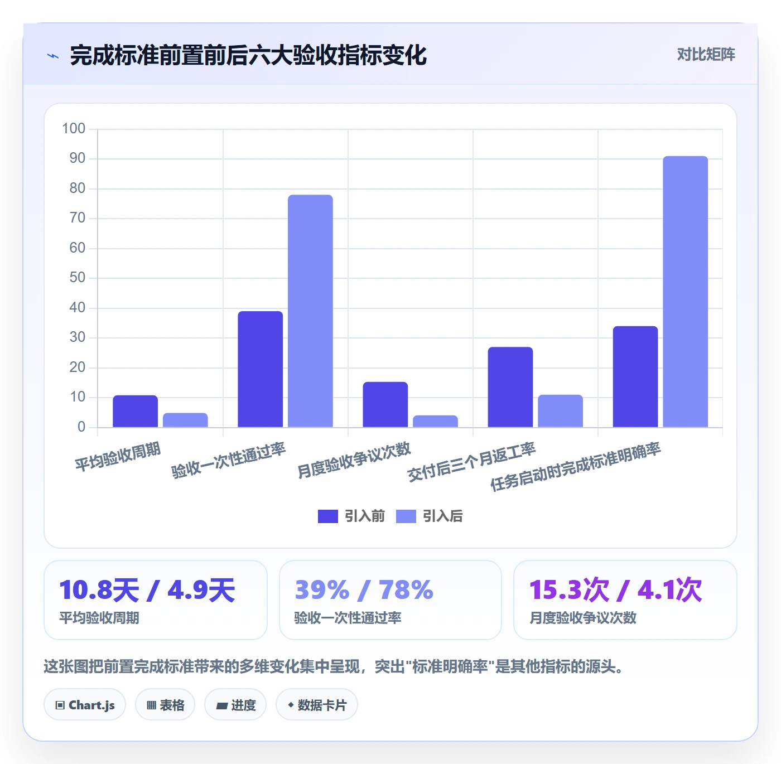Click the chart title 完成标准前置前后六大验收指标变化
The image size is (781, 764).
tap(248, 56)
